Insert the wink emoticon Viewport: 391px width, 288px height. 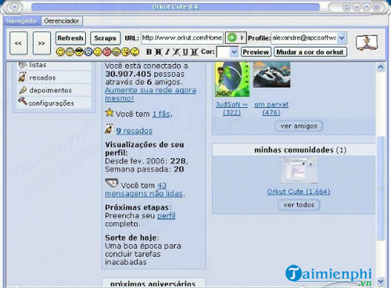[98, 52]
